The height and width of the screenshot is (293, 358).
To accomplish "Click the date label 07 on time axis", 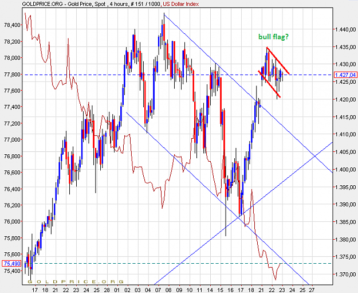I will click(x=158, y=290).
